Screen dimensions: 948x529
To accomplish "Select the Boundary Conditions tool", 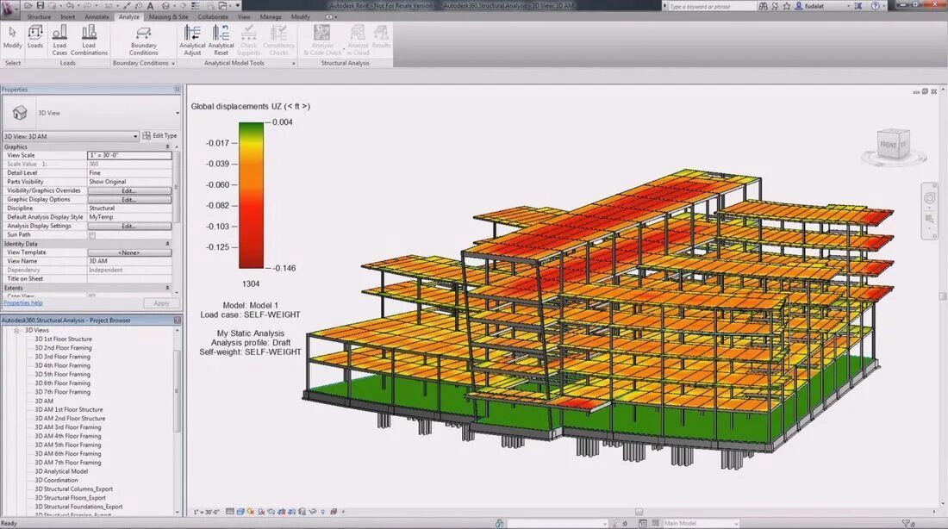I will point(143,40).
